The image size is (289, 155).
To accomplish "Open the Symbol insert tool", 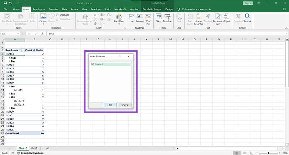I will (x=247, y=18).
